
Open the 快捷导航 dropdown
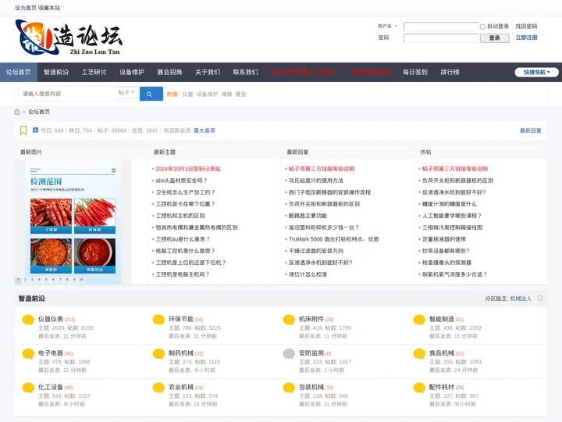536,72
